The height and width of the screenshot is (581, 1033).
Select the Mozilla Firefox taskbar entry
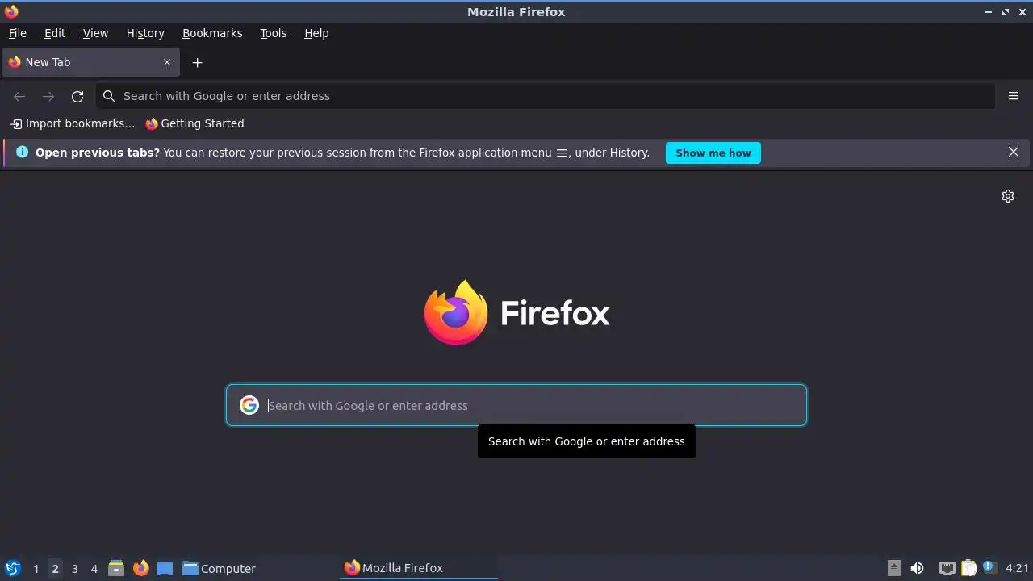click(419, 568)
